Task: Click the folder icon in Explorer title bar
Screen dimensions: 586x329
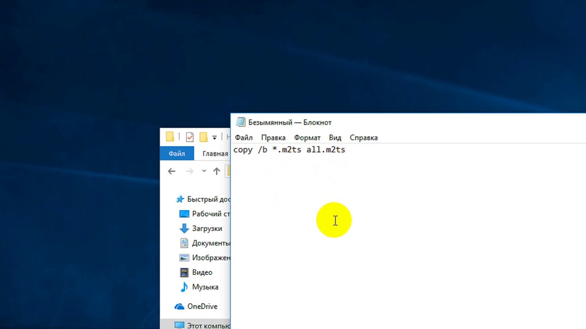Action: pyautogui.click(x=170, y=137)
